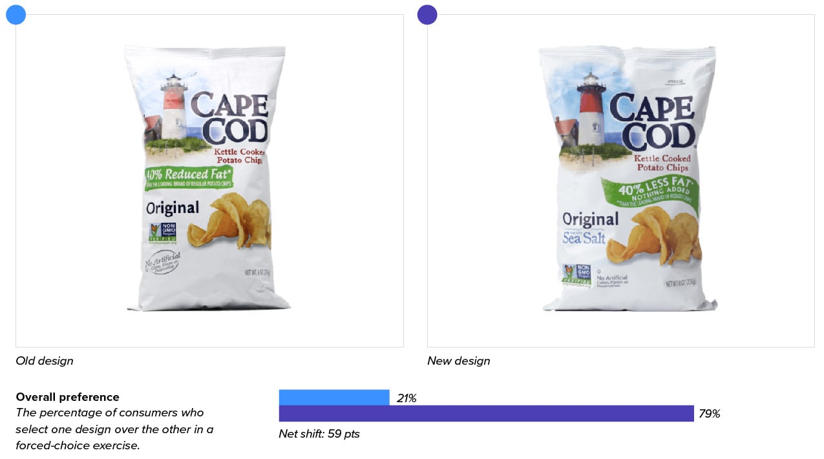Click the 21% value label
Viewport: 824px width, 459px height.
pos(407,398)
